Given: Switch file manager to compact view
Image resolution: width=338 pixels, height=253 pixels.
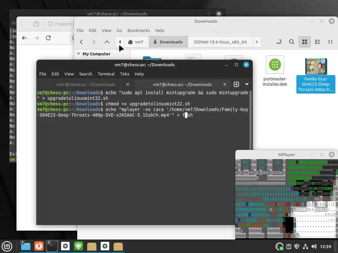Looking at the screenshot, I should 330,42.
